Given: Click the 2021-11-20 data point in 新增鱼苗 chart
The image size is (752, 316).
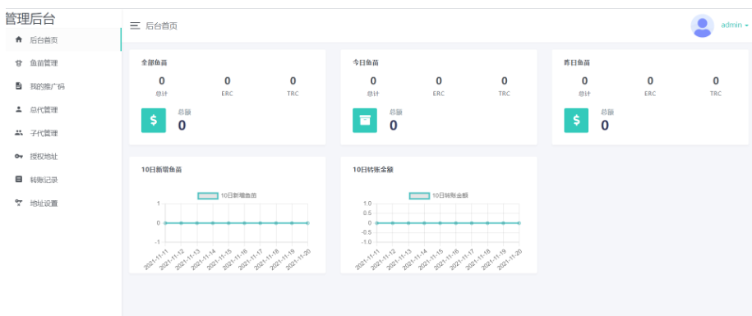Looking at the screenshot, I should [307, 223].
